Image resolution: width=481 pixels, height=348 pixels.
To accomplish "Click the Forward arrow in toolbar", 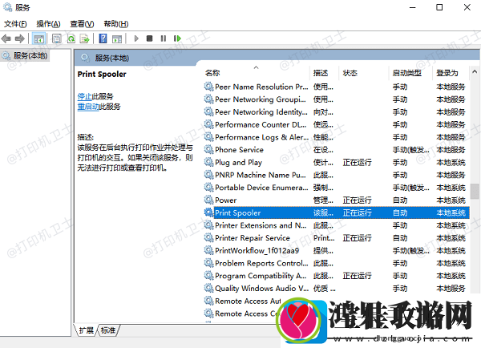I will [19, 38].
